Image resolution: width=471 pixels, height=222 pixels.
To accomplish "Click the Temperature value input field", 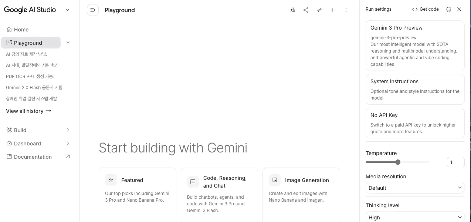I will (455, 162).
